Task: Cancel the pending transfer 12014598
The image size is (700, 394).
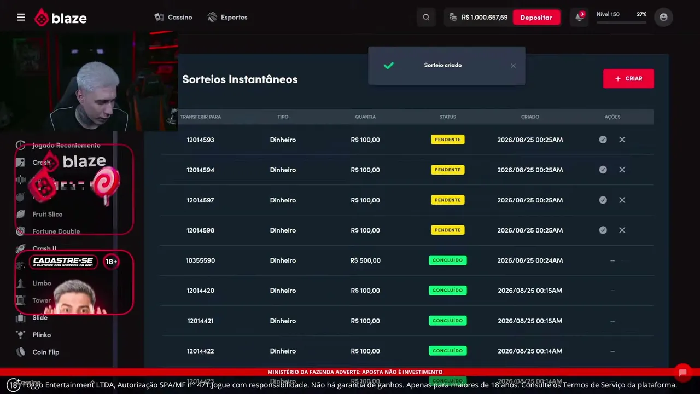Action: [x=622, y=230]
